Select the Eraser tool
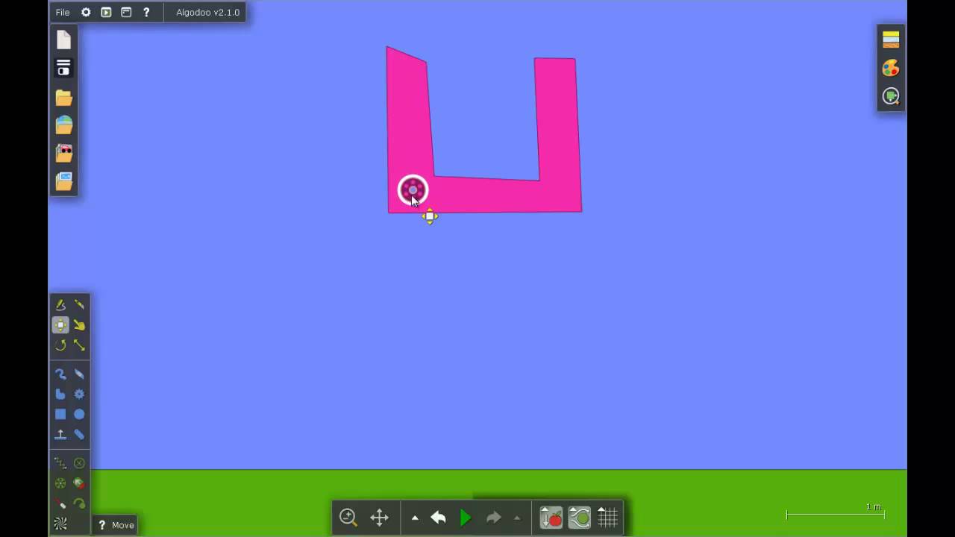The width and height of the screenshot is (955, 537). coord(79,374)
